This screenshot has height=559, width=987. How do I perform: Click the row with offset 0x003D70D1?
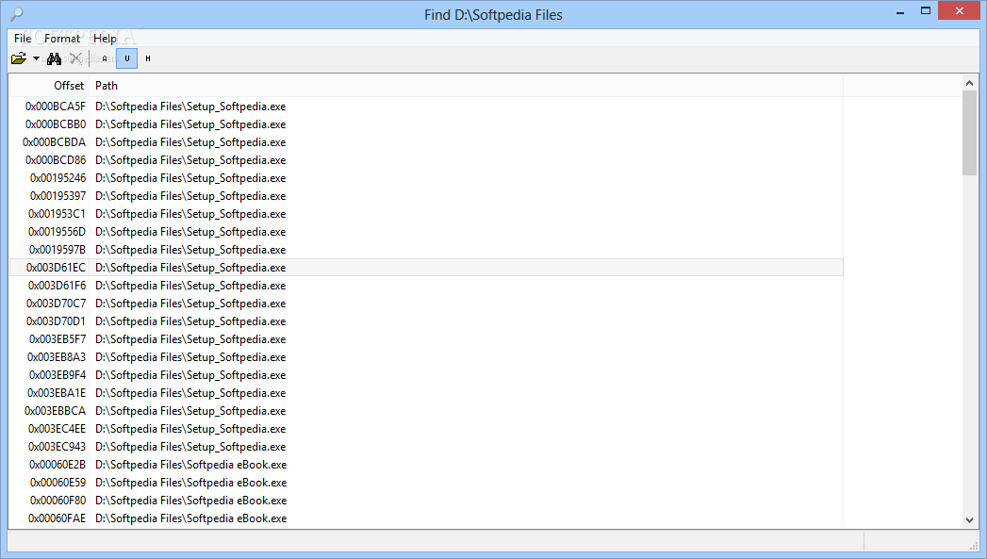[426, 321]
